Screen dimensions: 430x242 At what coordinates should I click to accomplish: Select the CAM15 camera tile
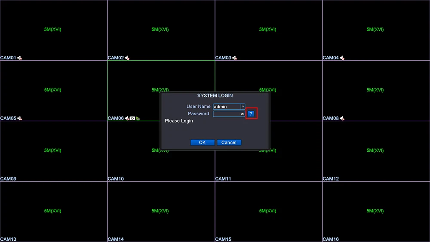tap(268, 211)
